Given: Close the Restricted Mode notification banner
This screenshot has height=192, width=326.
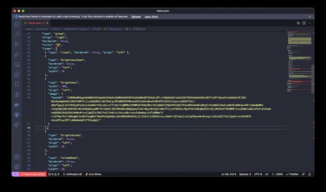Looking at the screenshot, I should tap(310, 17).
